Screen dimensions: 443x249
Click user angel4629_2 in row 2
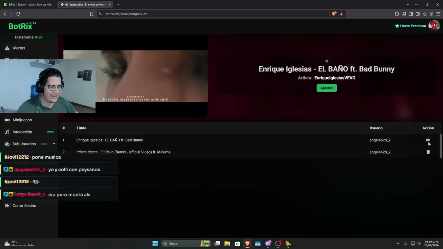[x=380, y=152]
